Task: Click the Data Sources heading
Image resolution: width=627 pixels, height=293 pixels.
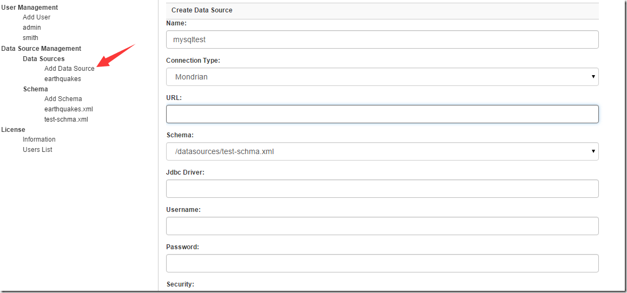Action: (43, 59)
